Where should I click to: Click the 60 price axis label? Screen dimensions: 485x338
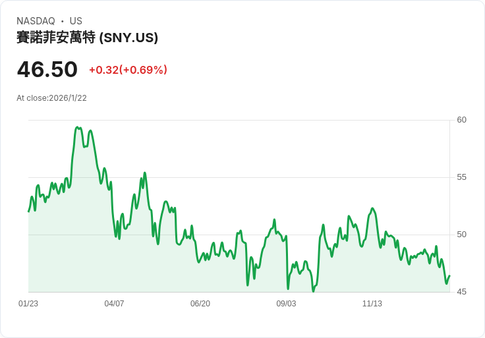coord(461,120)
